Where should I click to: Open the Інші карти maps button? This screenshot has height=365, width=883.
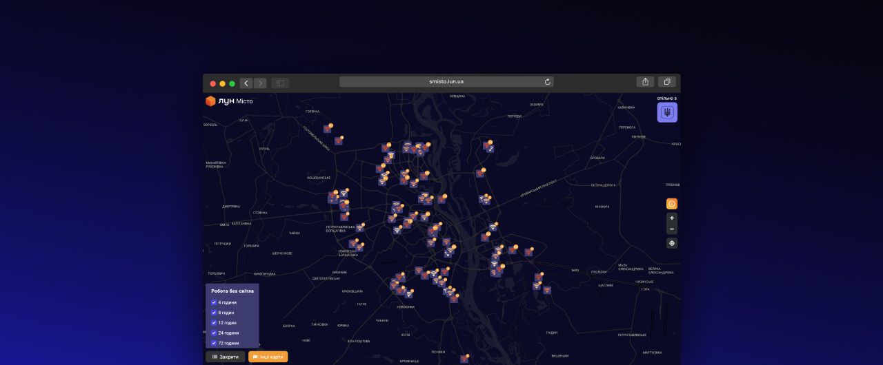click(268, 357)
